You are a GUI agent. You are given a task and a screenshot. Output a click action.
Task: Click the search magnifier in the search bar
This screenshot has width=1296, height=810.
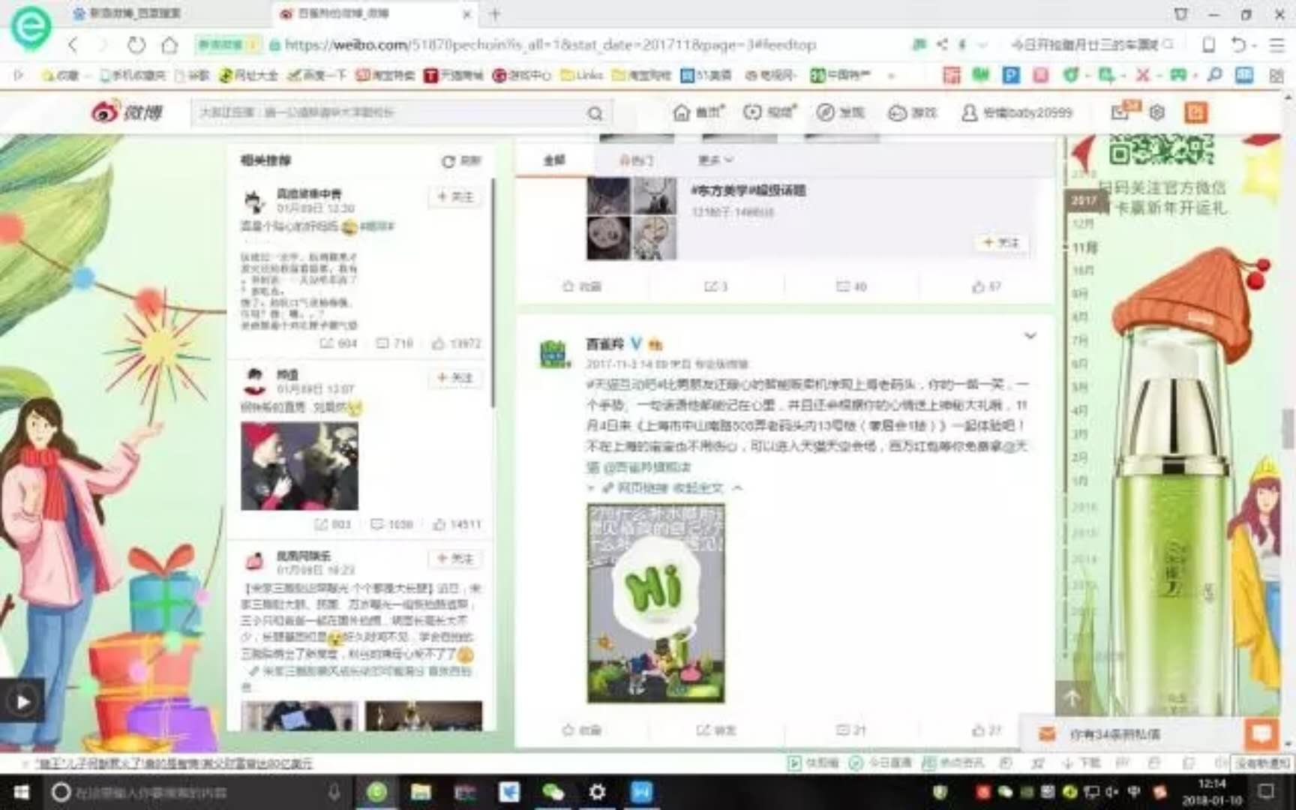(x=595, y=112)
